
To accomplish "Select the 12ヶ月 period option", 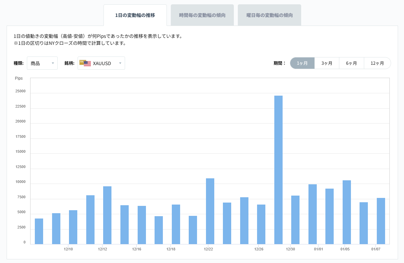I will 377,63.
